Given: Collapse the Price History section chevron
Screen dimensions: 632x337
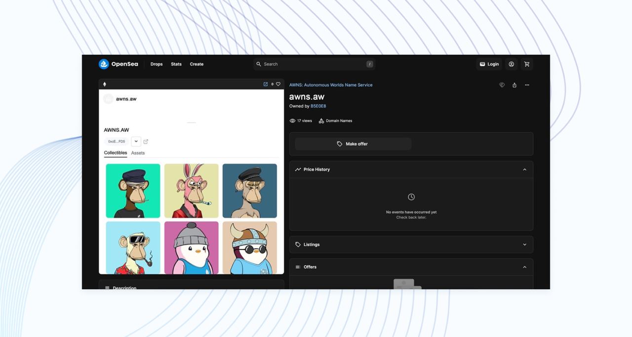Looking at the screenshot, I should (x=524, y=169).
